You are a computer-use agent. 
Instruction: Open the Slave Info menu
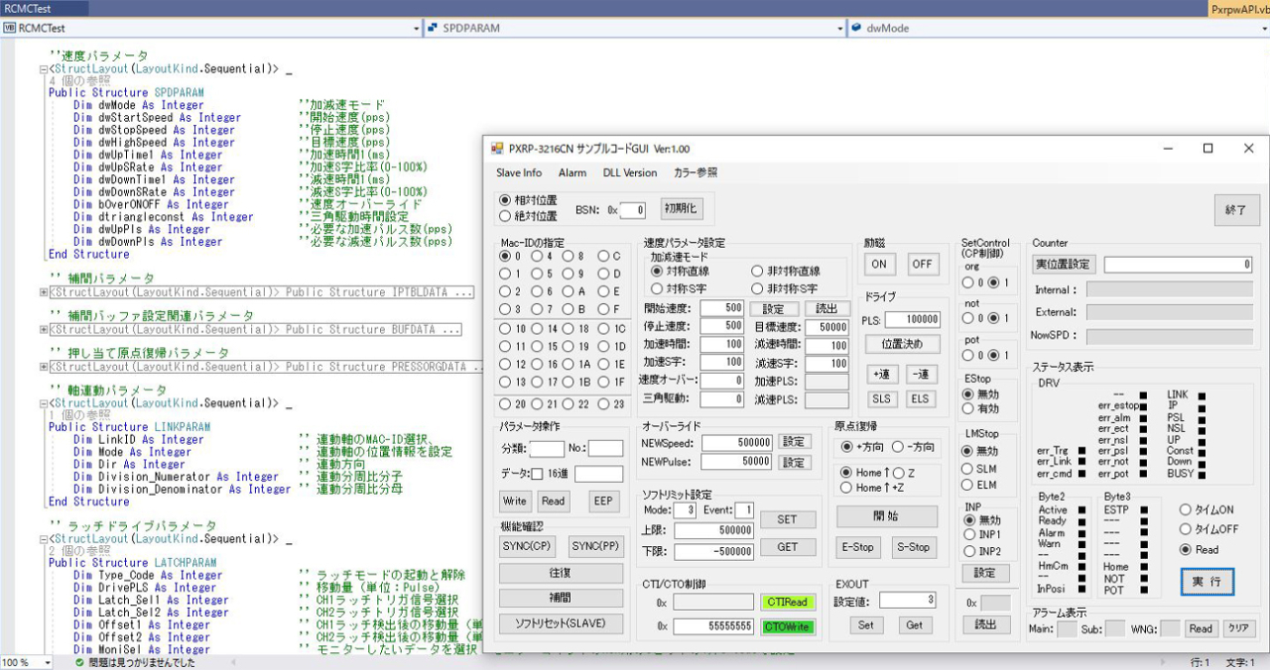click(x=519, y=172)
